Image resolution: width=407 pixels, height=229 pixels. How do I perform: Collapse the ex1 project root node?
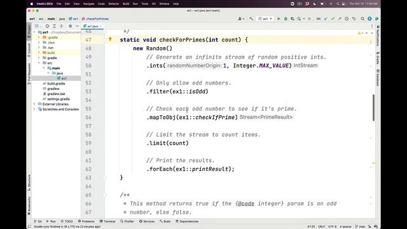pos(34,32)
